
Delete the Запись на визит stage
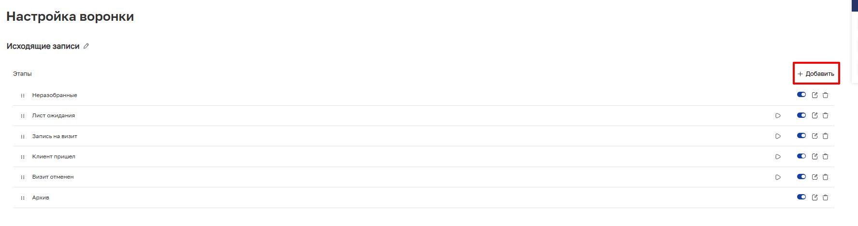coord(825,136)
